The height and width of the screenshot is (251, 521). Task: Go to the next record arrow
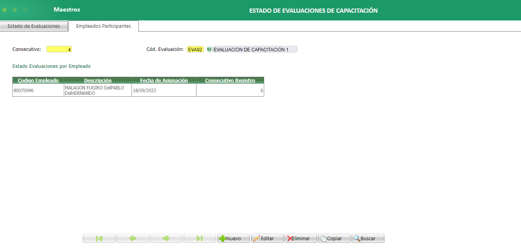pos(166,238)
